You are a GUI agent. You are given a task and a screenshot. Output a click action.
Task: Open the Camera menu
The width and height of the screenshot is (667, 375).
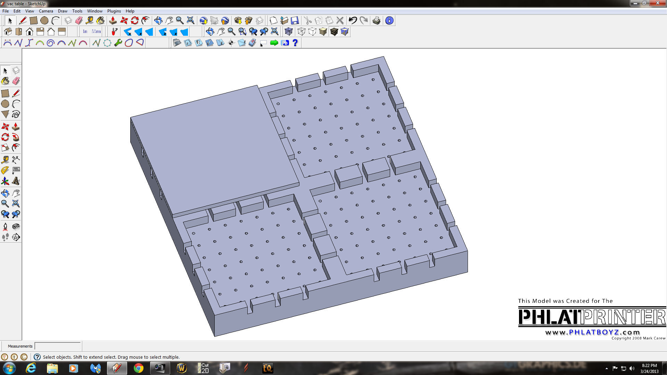46,11
